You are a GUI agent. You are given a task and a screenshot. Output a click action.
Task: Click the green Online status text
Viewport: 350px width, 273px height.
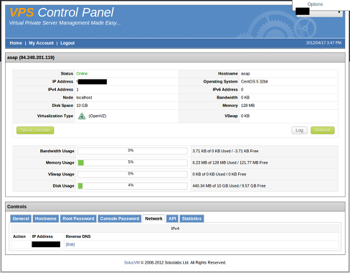point(82,73)
